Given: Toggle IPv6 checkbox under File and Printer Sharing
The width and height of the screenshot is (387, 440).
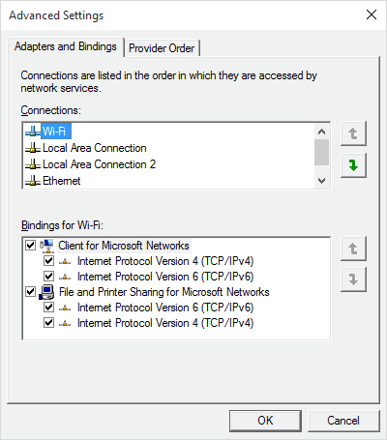Looking at the screenshot, I should tap(48, 308).
